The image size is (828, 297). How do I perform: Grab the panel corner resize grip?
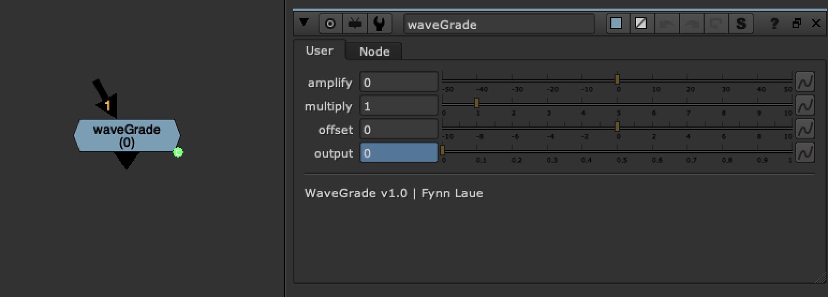point(821,278)
